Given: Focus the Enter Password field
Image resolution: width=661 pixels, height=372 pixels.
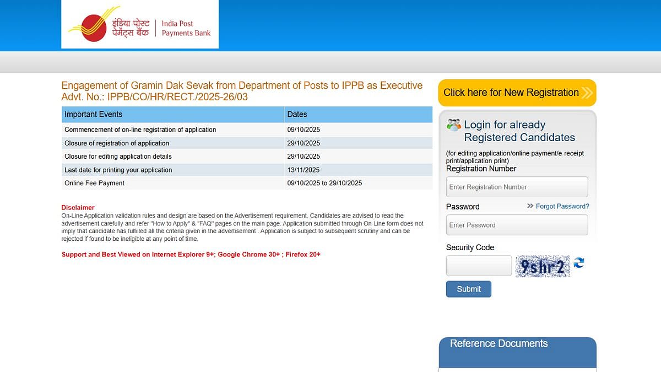Looking at the screenshot, I should coord(517,225).
